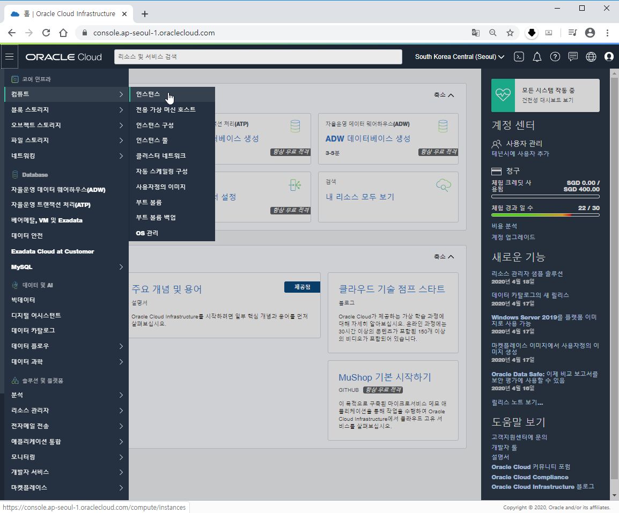619x513 pixels.
Task: Click the media control extension icon
Action: click(572, 33)
